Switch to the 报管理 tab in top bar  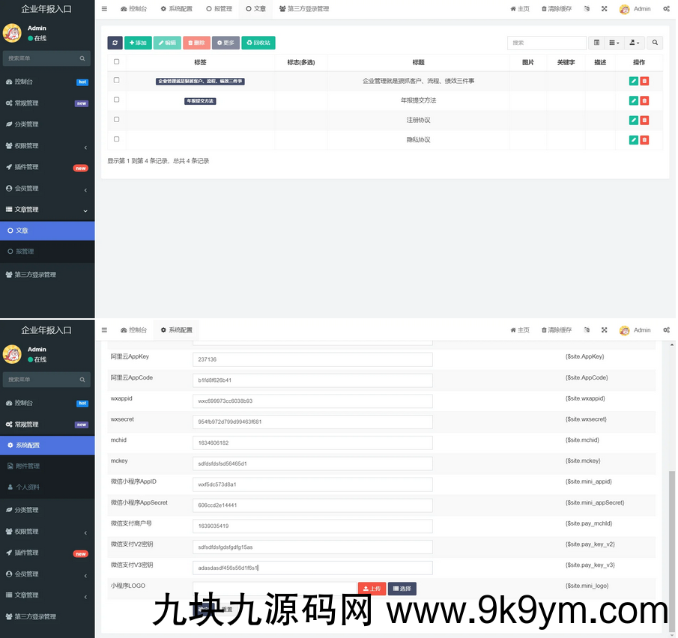[x=219, y=9]
